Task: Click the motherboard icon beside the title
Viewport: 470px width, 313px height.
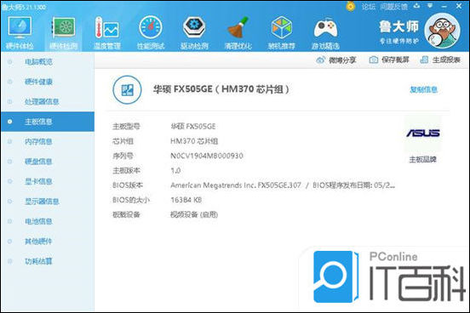Action: click(x=127, y=89)
